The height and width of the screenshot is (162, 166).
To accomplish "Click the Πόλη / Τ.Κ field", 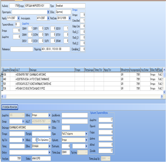I will click(x=75, y=121).
